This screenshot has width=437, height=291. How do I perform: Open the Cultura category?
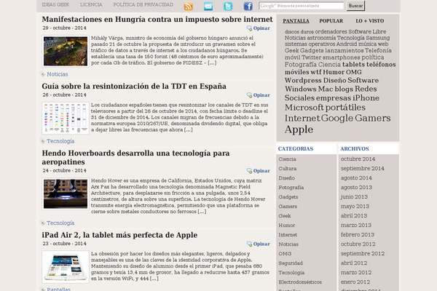click(288, 169)
